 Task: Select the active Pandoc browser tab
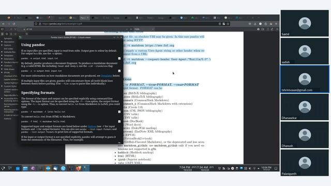84,18
